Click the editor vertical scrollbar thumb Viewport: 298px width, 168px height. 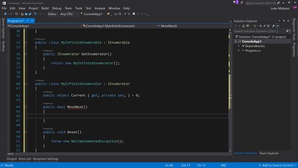pos(230,91)
